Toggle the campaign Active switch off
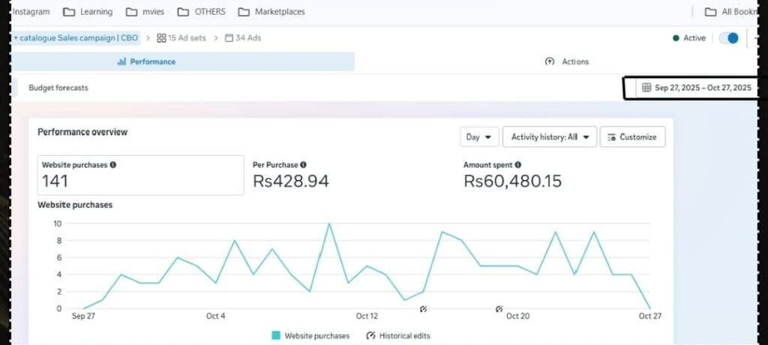This screenshot has width=768, height=345. pos(728,38)
